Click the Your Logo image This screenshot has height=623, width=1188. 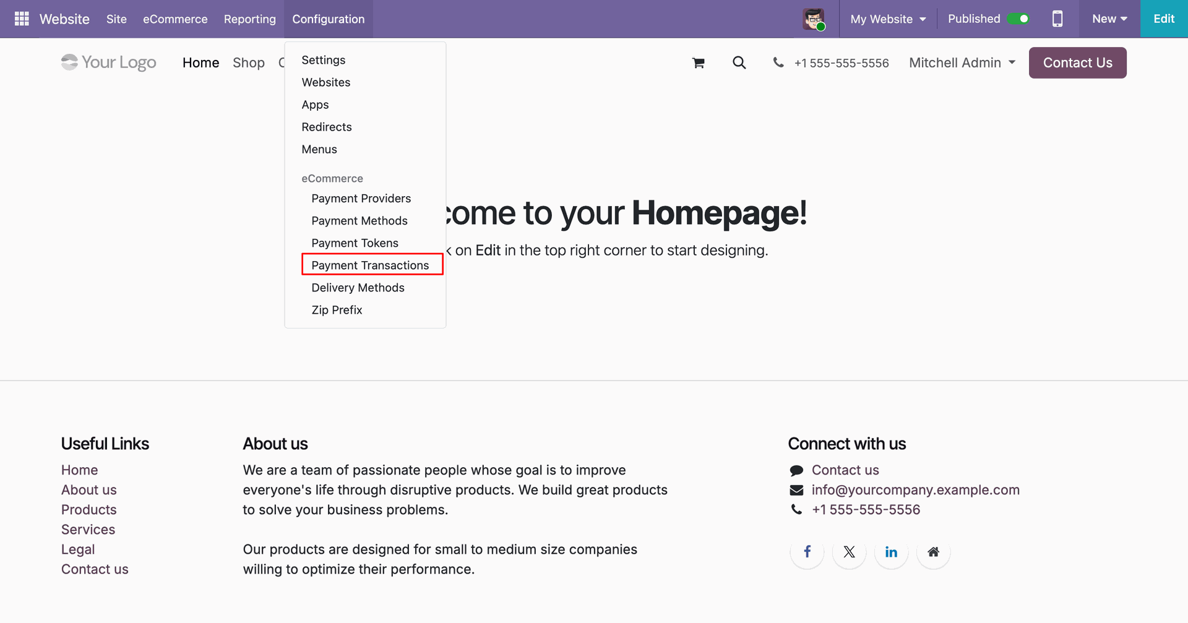point(109,62)
